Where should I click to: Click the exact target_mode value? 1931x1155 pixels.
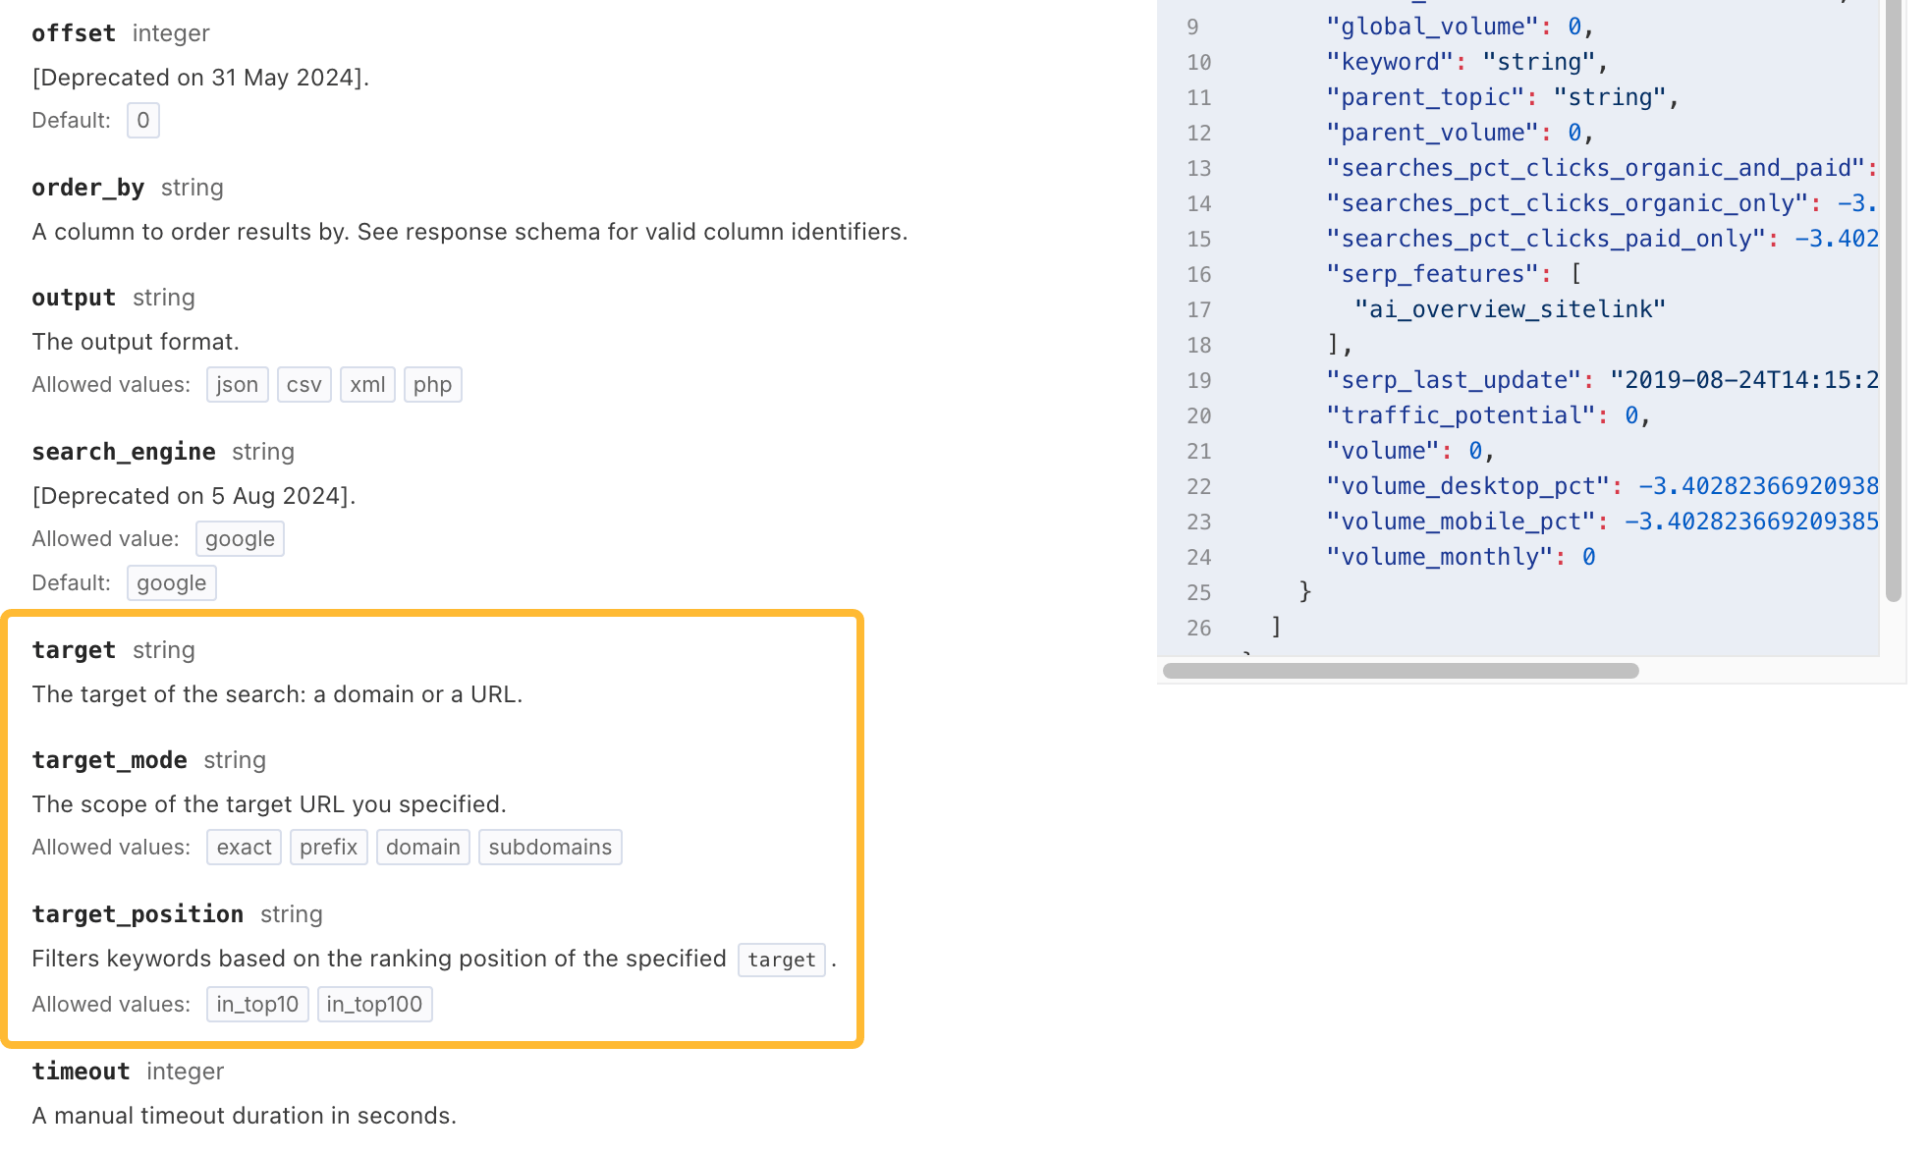point(244,848)
